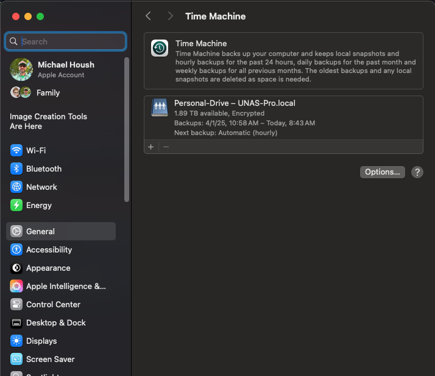Go to Network settings
435x376 pixels.
(41, 187)
